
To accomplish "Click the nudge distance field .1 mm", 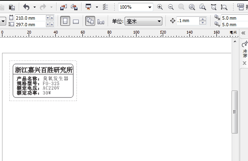I will point(188,21).
